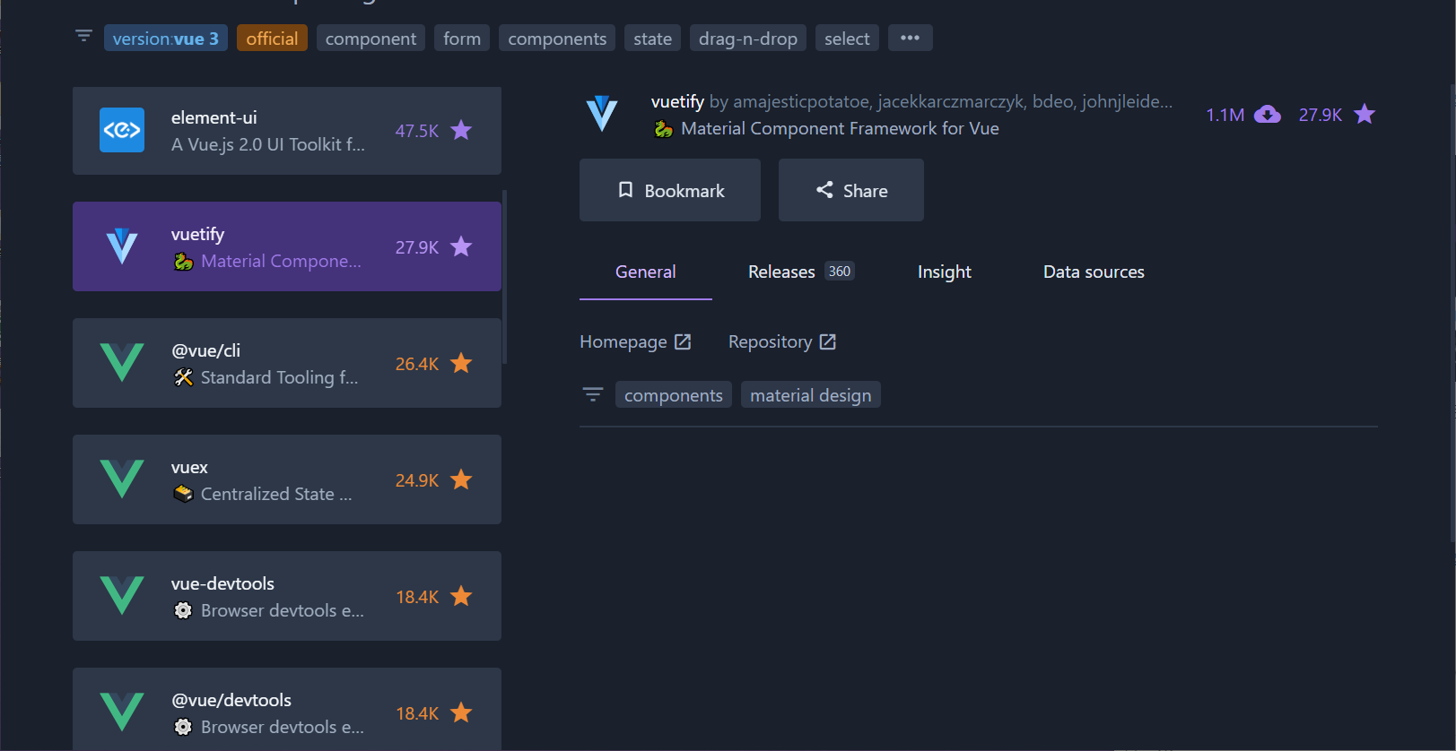Toggle the form filter tag
This screenshot has width=1456, height=751.
pos(462,39)
